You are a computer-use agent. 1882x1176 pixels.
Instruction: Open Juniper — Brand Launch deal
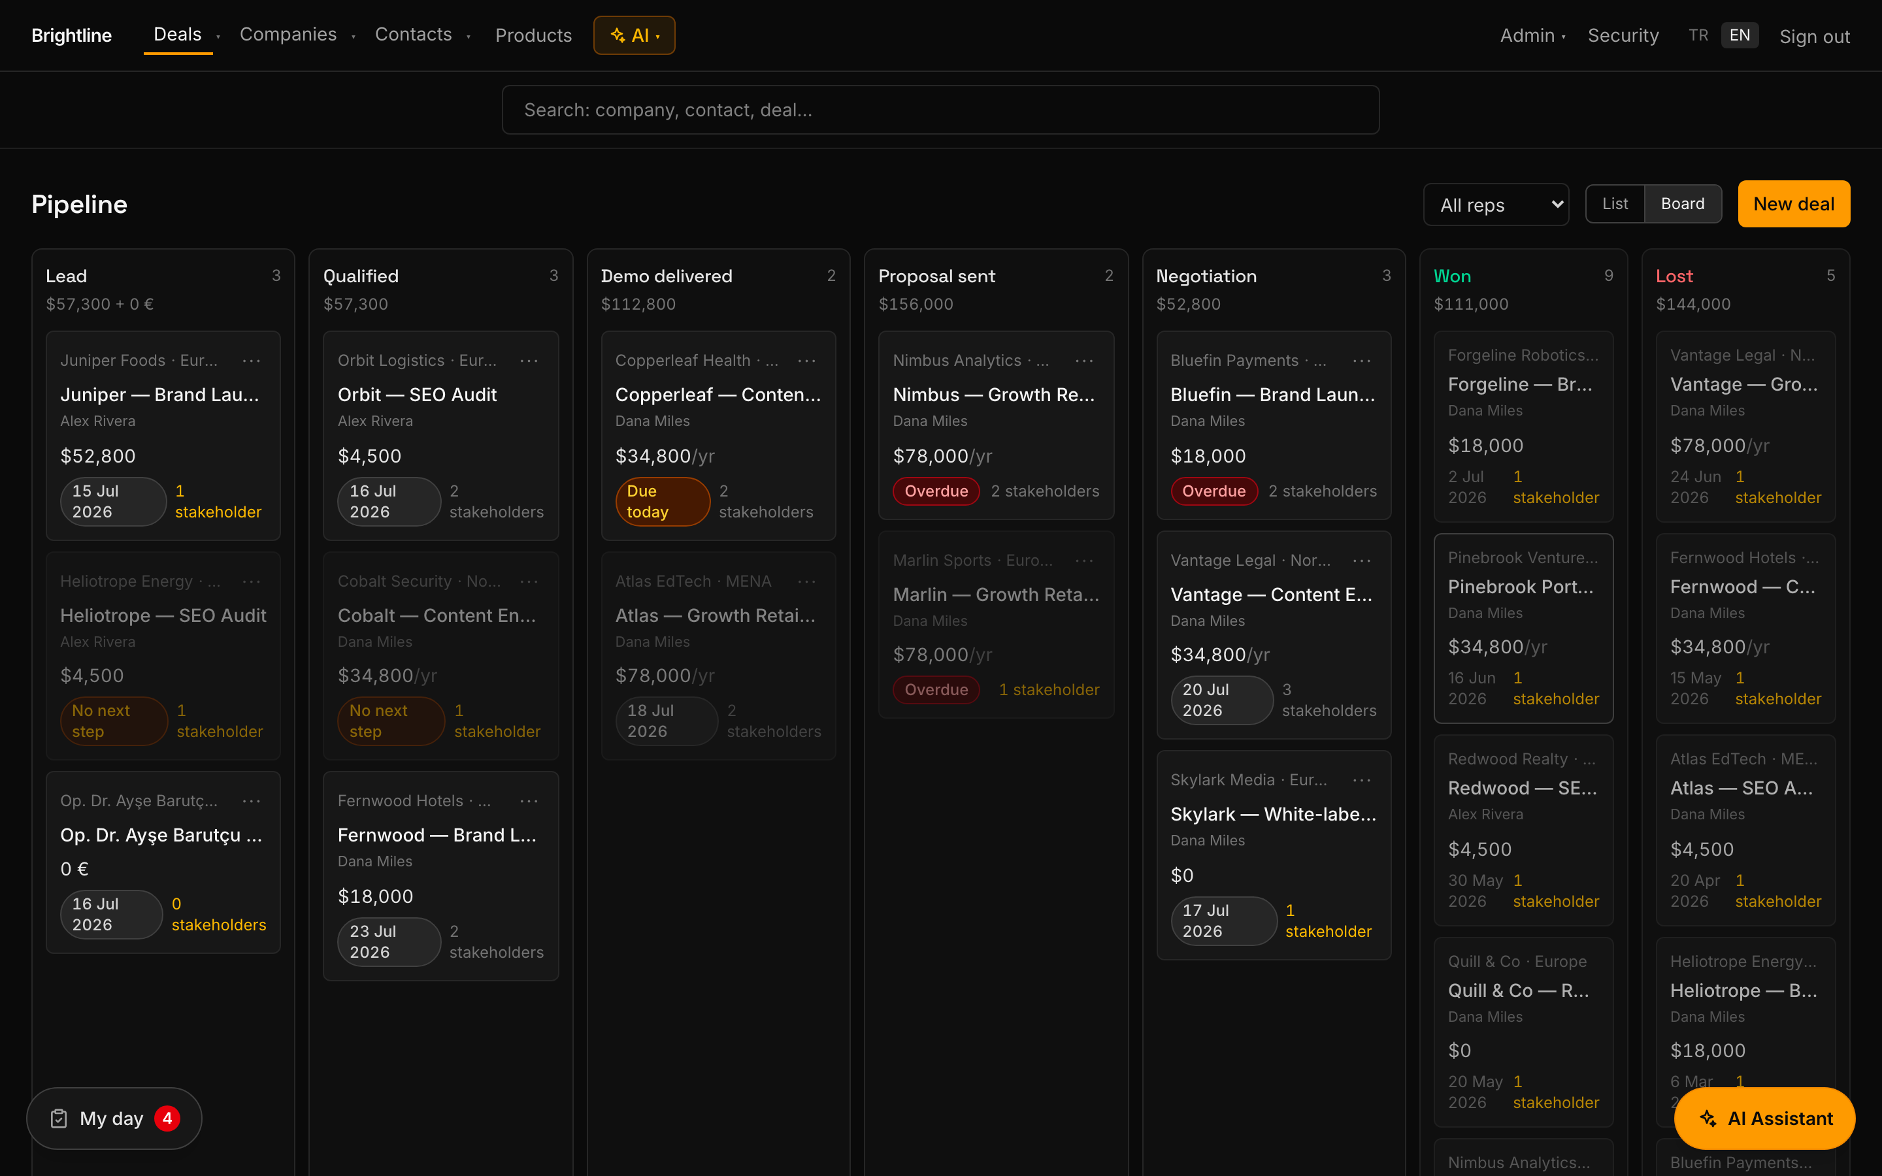pyautogui.click(x=160, y=395)
